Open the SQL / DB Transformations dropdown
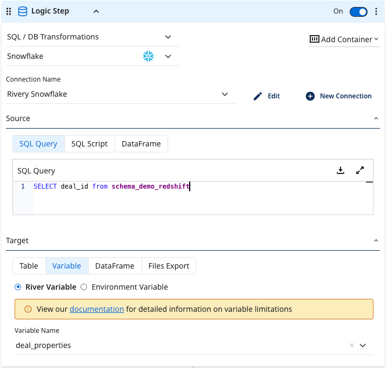This screenshot has width=387, height=368. click(168, 37)
